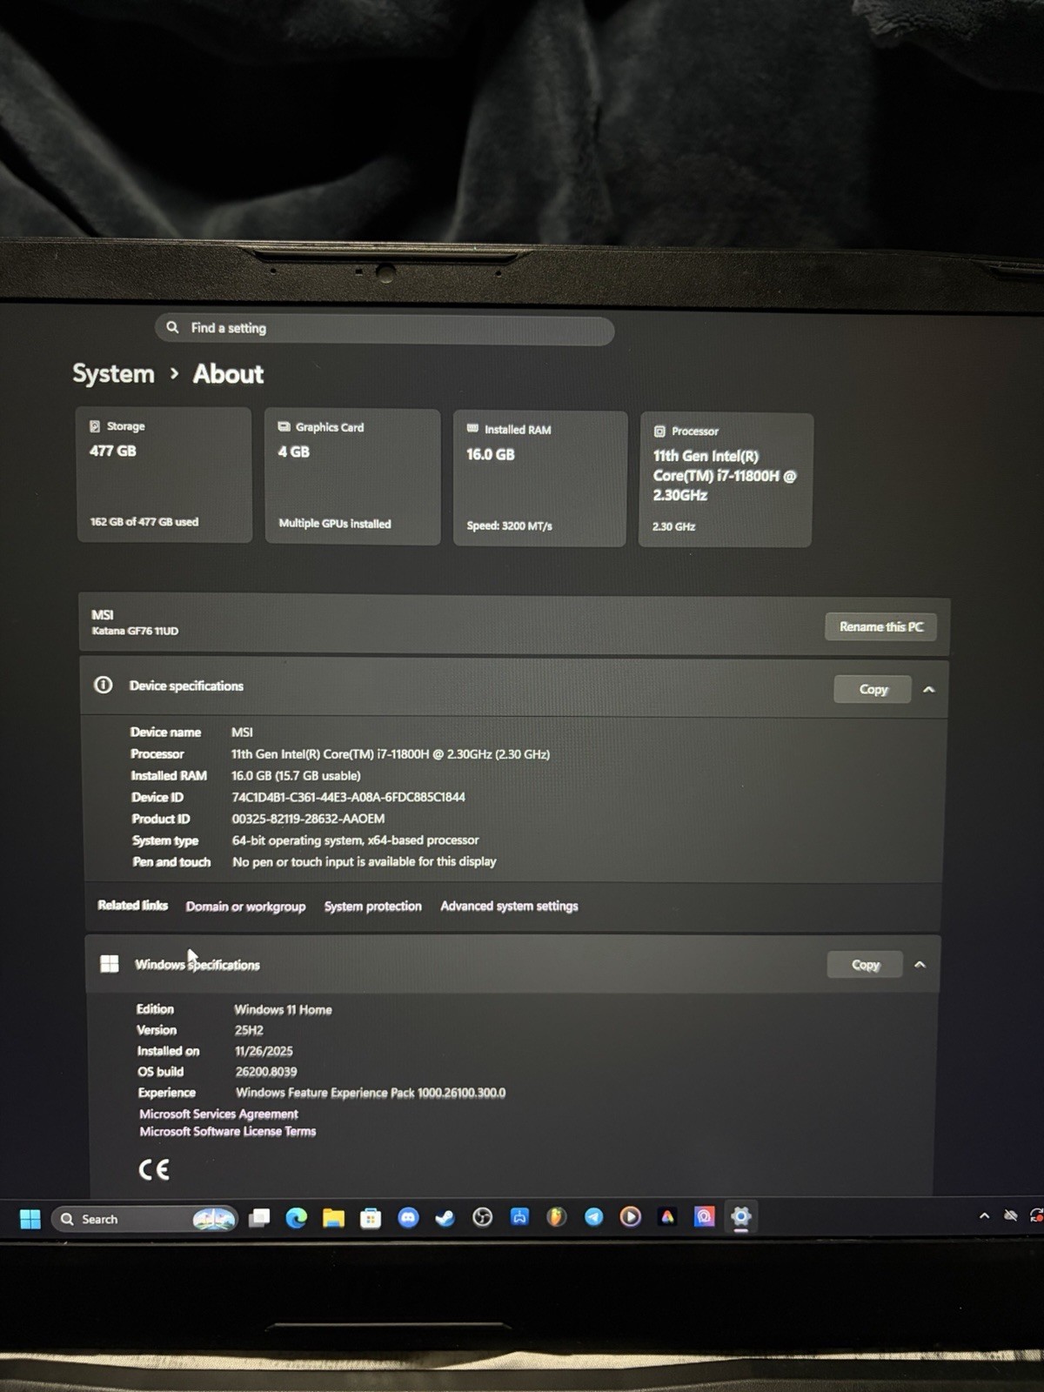1044x1392 pixels.
Task: Select the Installed RAM value 16.0 GB (15.7 GB usable)
Action: point(296,775)
